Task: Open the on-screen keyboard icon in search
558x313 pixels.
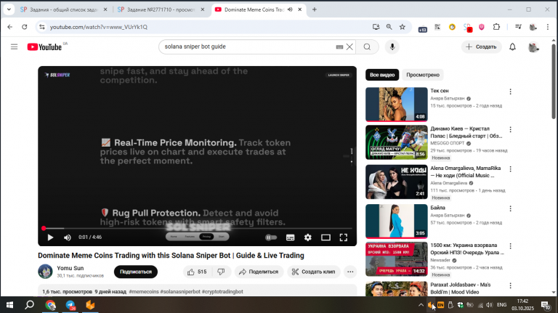Action: point(339,47)
